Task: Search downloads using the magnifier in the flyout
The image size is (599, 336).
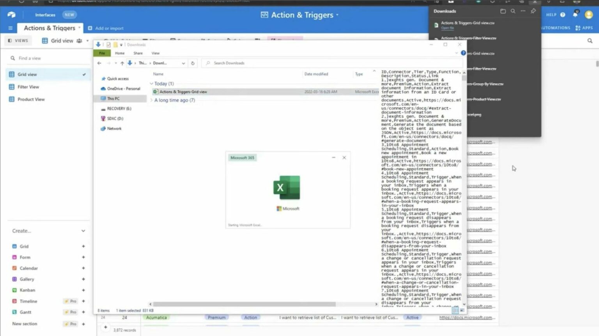Action: pyautogui.click(x=513, y=11)
